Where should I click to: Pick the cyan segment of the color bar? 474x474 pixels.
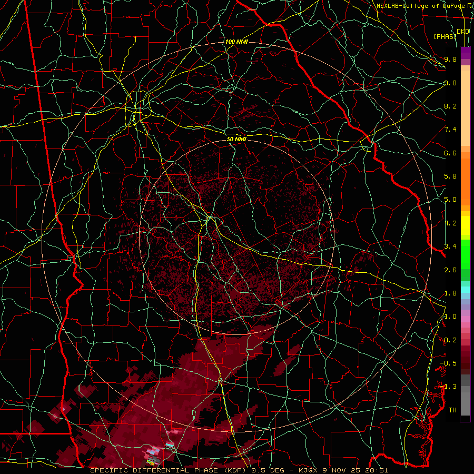(465, 290)
